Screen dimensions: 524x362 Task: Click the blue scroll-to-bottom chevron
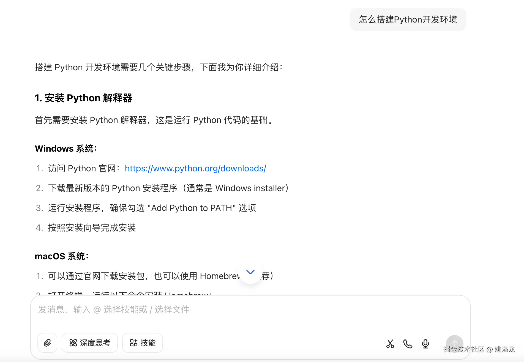[x=250, y=272]
